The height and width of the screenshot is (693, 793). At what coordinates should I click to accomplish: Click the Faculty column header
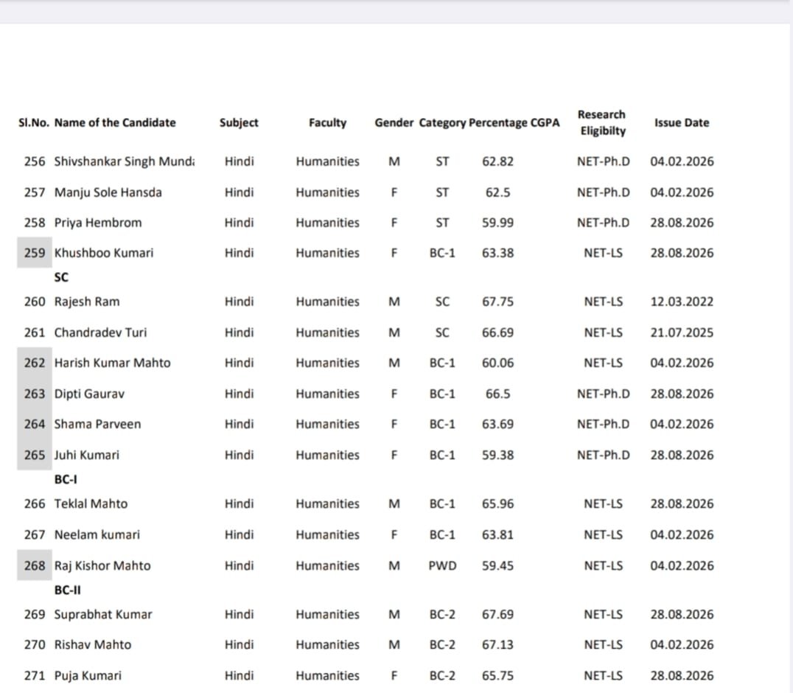328,122
